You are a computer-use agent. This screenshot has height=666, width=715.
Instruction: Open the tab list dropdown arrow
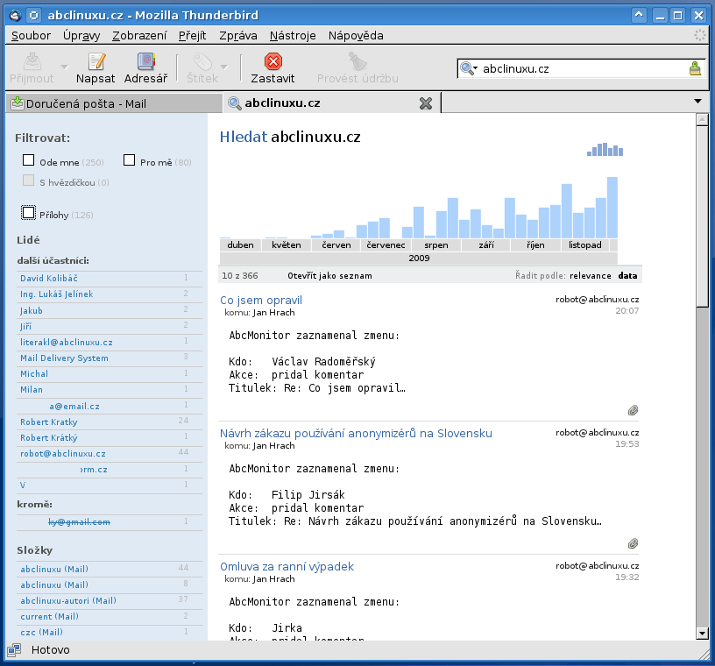pos(697,102)
